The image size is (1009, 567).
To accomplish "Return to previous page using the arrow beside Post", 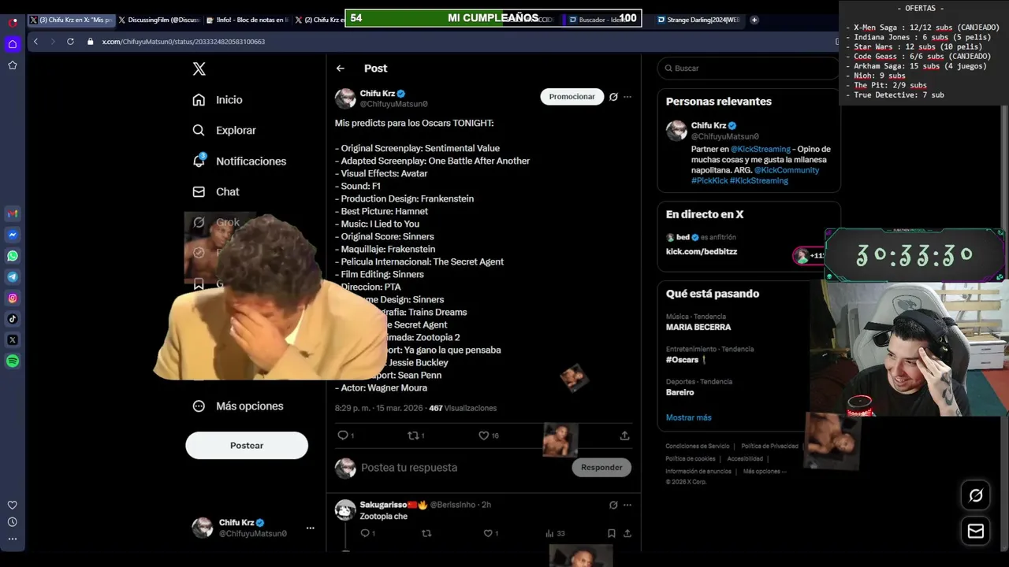I will click(341, 69).
